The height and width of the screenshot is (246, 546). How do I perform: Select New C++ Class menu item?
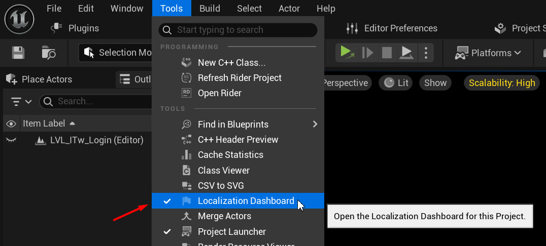(231, 63)
